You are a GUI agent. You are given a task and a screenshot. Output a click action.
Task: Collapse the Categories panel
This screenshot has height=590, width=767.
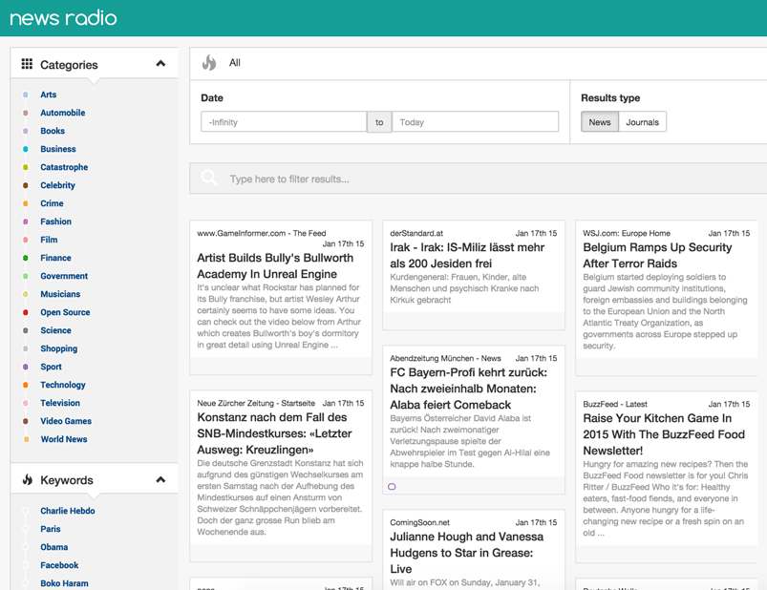pos(160,64)
